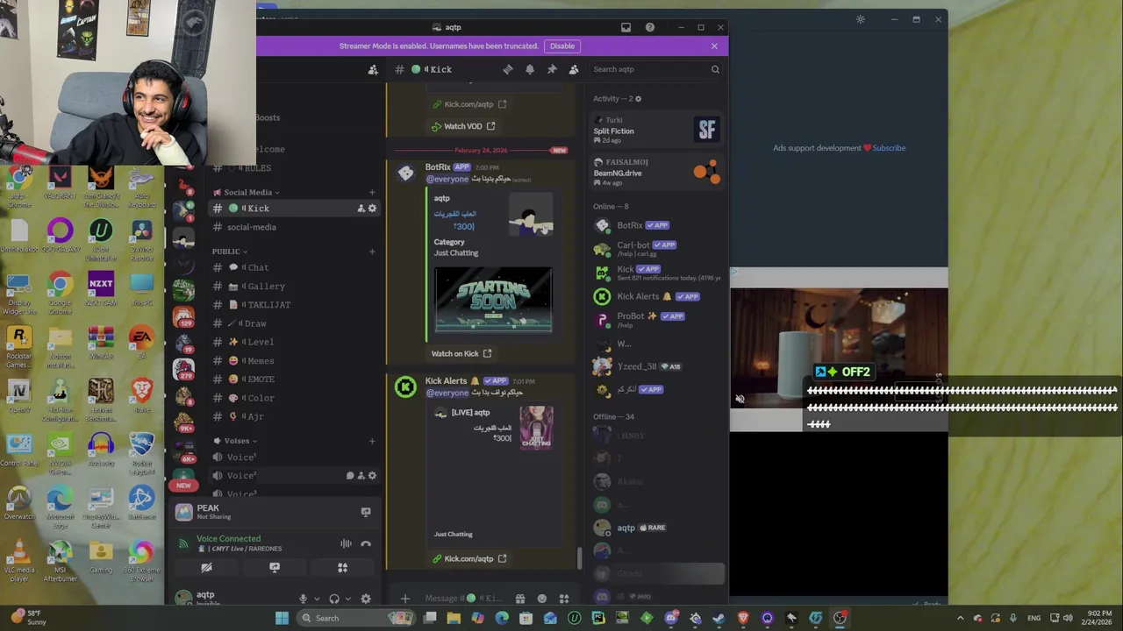The image size is (1123, 631).
Task: Open the headphone output options chevron
Action: [x=348, y=599]
